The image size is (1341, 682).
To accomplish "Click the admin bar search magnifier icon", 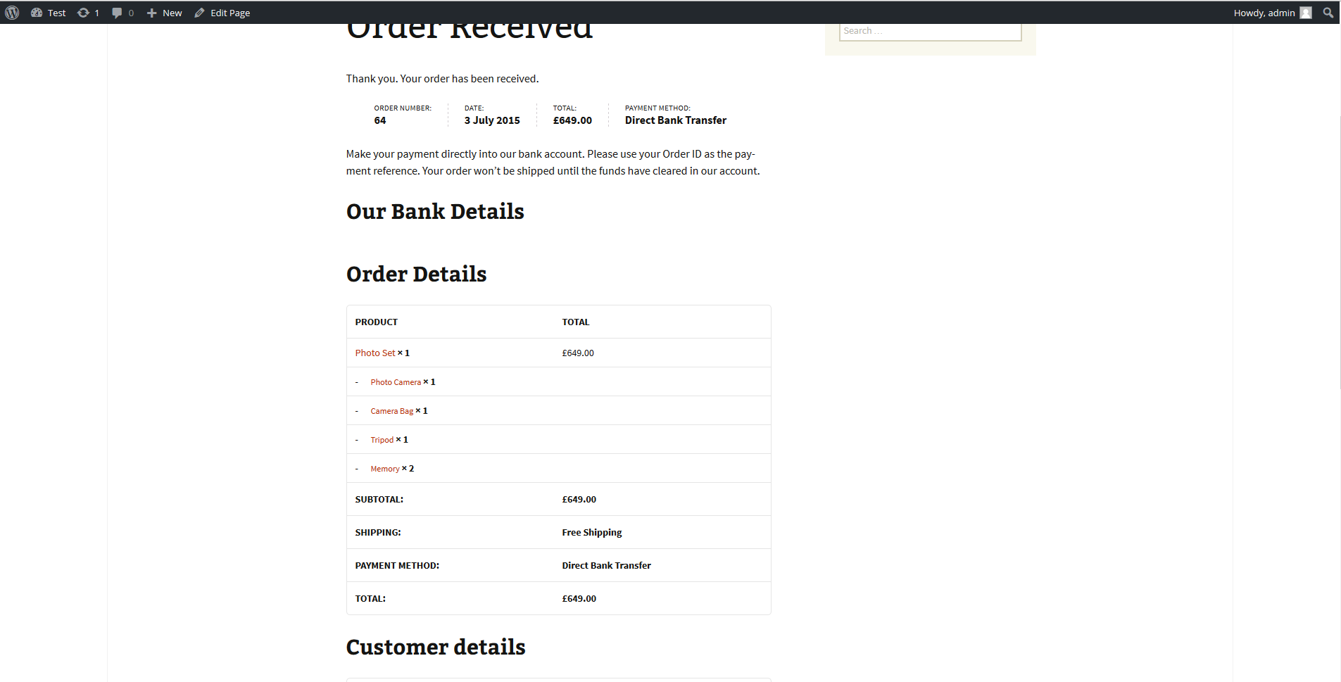I will click(1328, 13).
